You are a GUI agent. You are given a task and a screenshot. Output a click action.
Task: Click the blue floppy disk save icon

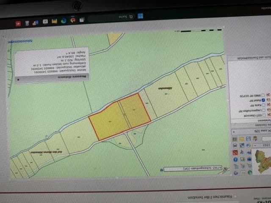click(249, 138)
